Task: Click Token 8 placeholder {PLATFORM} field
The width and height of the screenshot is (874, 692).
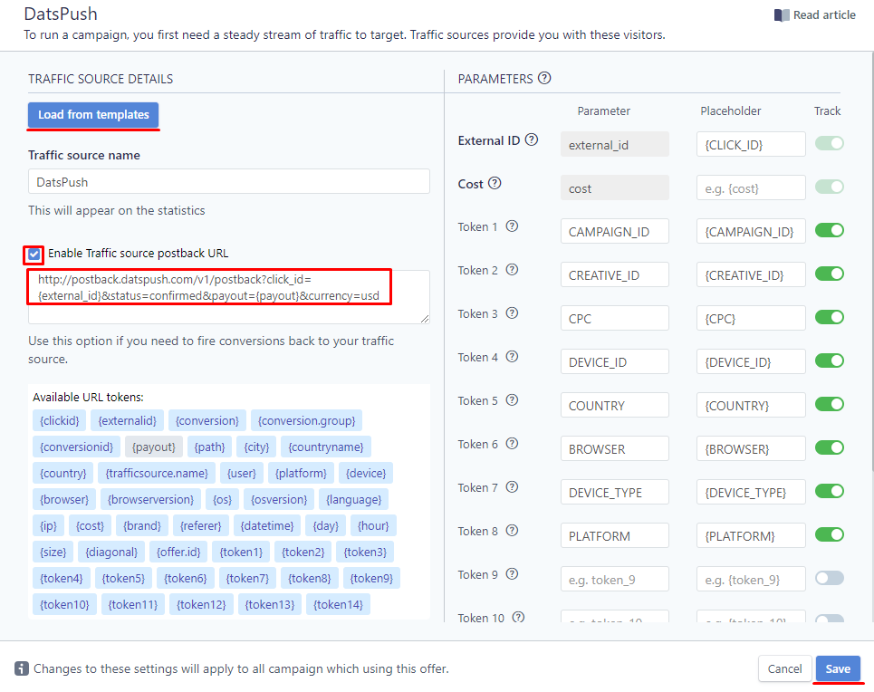Action: click(751, 535)
